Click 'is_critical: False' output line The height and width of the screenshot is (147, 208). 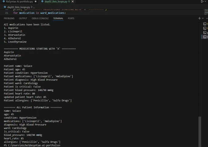(17, 132)
